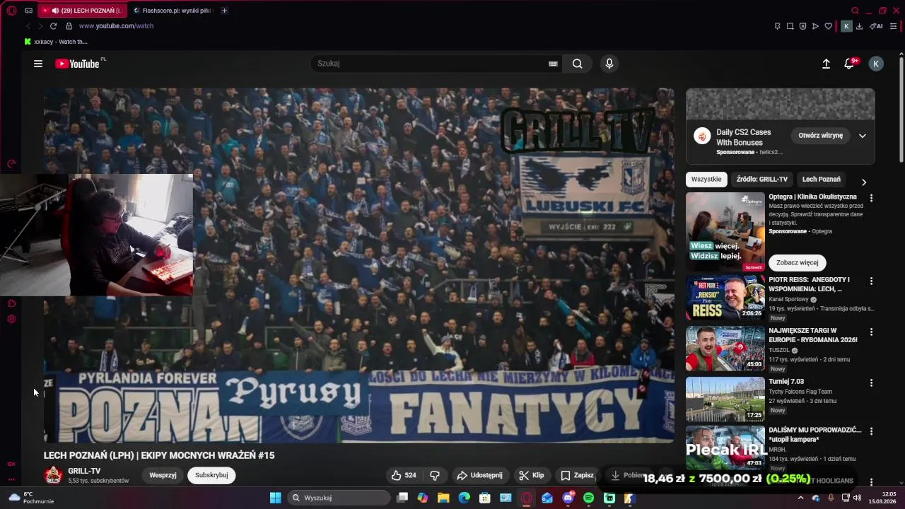Open options menu for PIOTR REISS video
The height and width of the screenshot is (509, 905).
pos(871,281)
